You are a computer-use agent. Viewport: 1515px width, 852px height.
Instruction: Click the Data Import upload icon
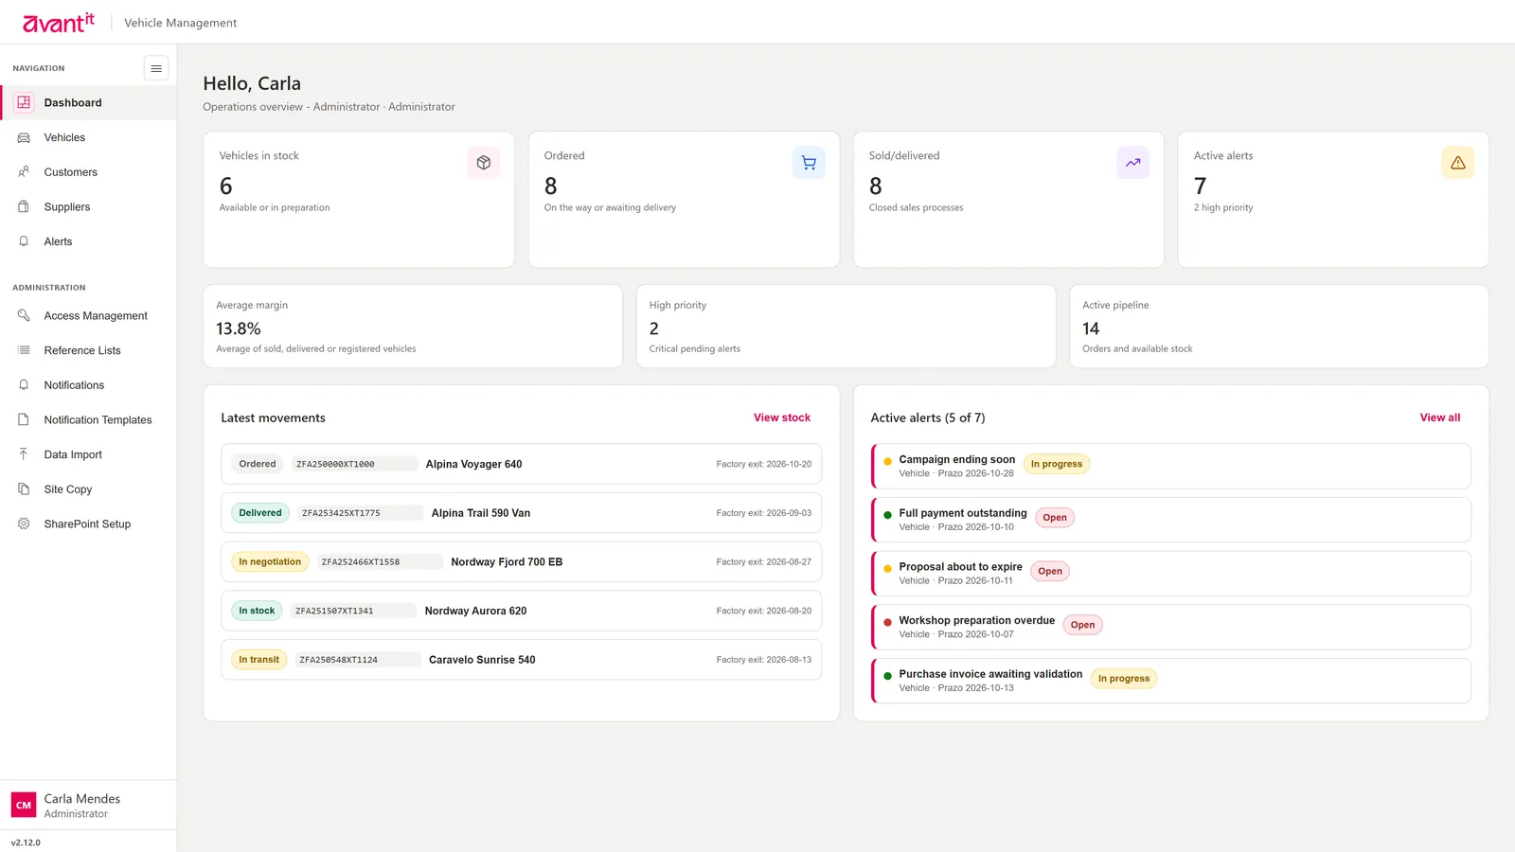click(24, 454)
